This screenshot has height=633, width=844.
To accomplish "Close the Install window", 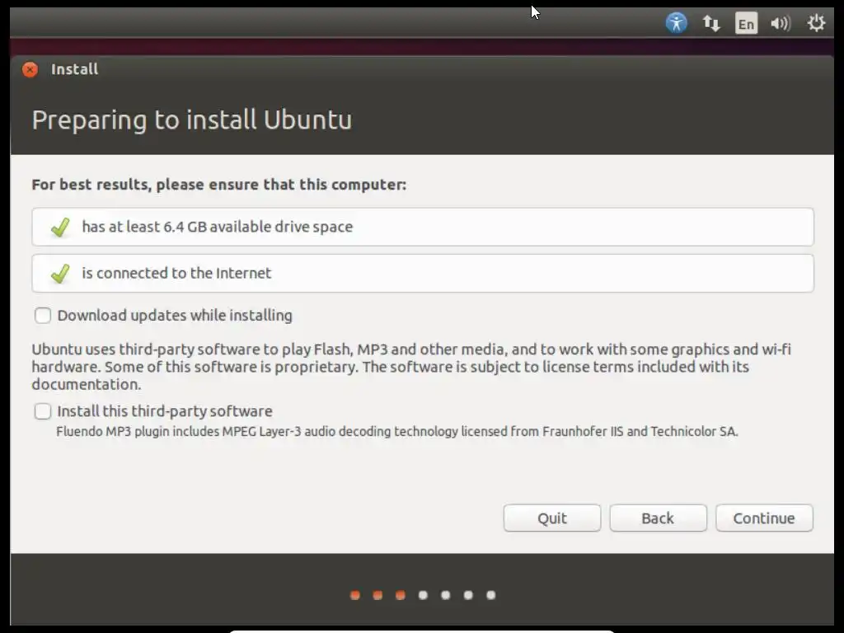I will pyautogui.click(x=30, y=69).
